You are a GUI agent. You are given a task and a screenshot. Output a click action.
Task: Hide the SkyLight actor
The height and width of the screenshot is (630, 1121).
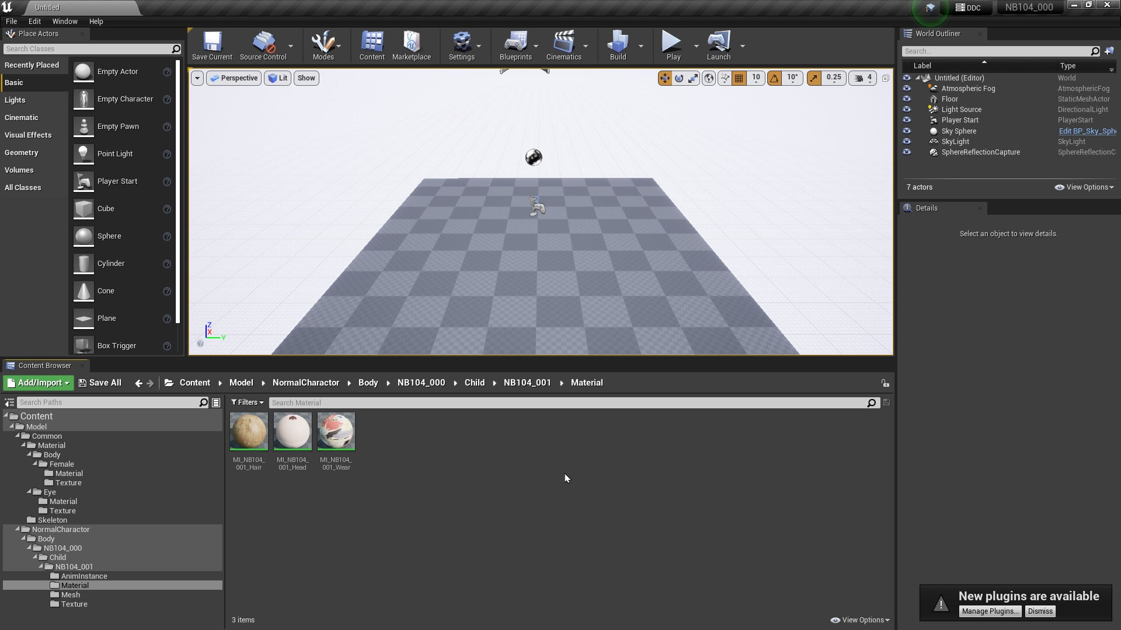tap(907, 142)
